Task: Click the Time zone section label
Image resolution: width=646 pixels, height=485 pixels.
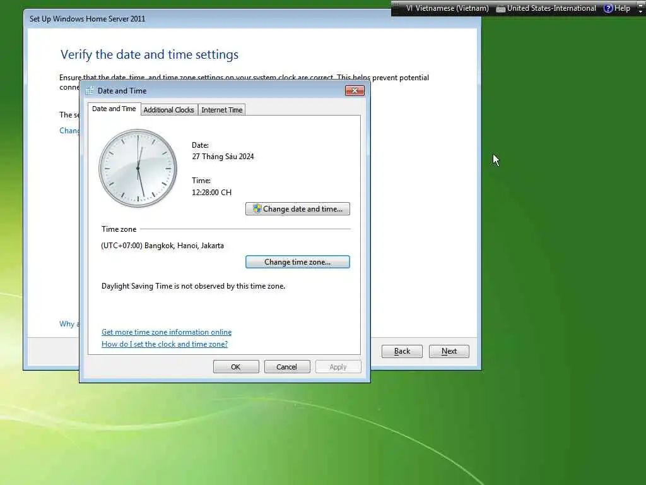Action: pyautogui.click(x=119, y=229)
